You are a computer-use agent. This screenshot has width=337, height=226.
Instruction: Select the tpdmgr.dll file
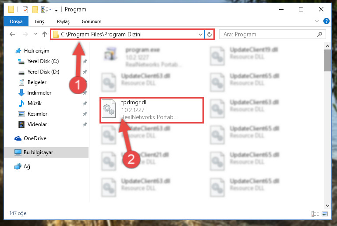click(152, 110)
